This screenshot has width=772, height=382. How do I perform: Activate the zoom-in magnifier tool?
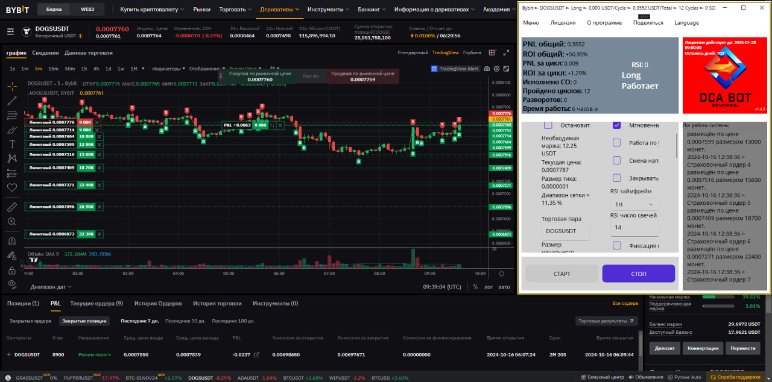12,222
